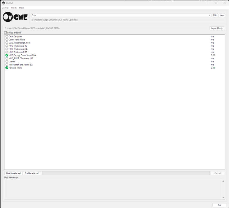Enable the Sort by enabled checkbox

click(5, 32)
